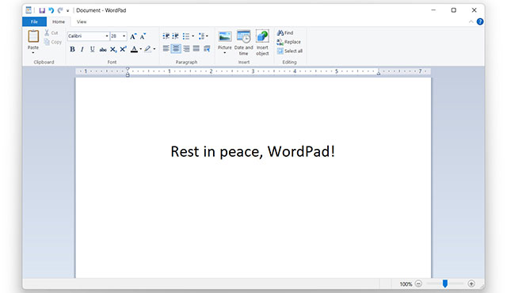507x293 pixels.
Task: Decrease paragraph indent
Action: point(166,36)
